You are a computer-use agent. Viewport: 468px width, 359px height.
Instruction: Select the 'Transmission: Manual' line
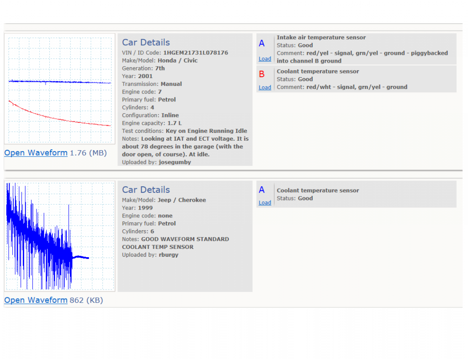(x=152, y=84)
